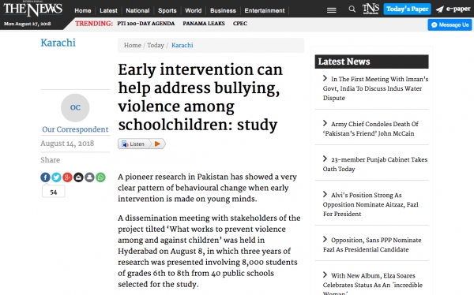The height and width of the screenshot is (295, 474).
Task: Open the e-paper link
Action: point(453,9)
